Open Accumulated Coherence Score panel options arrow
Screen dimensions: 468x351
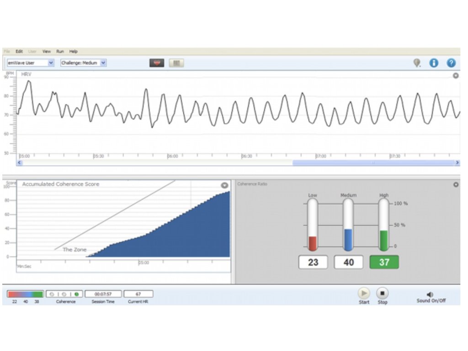pos(224,186)
